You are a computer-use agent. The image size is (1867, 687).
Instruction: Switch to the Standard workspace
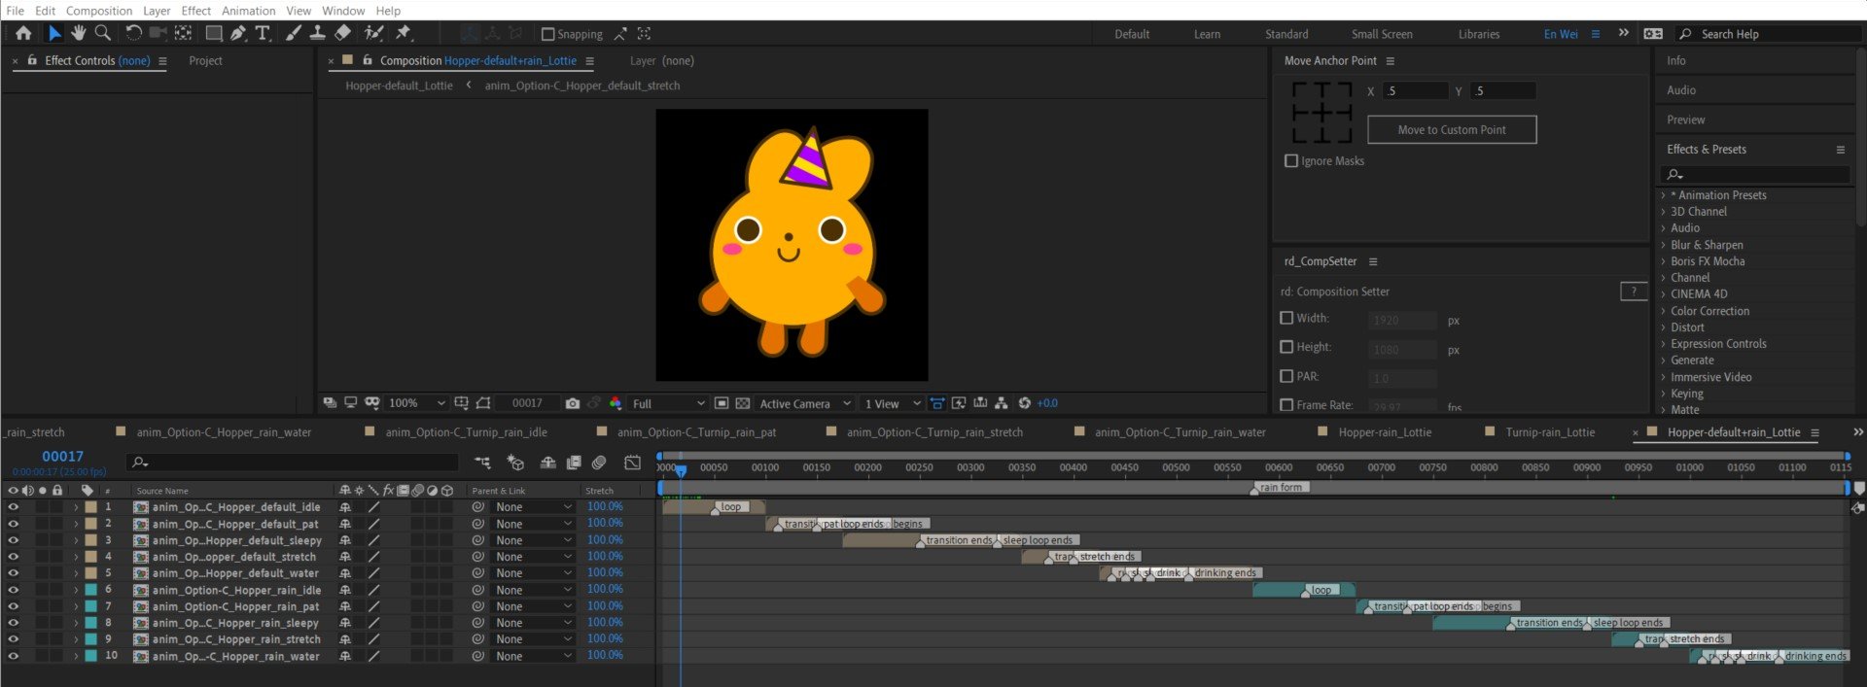1286,34
